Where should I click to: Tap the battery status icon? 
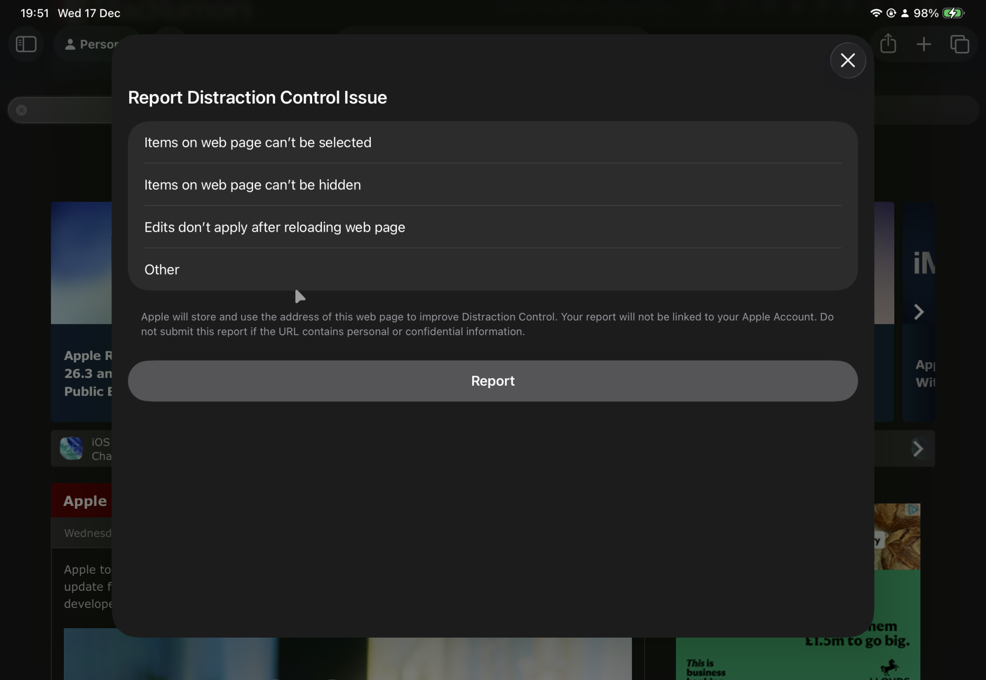(x=953, y=13)
